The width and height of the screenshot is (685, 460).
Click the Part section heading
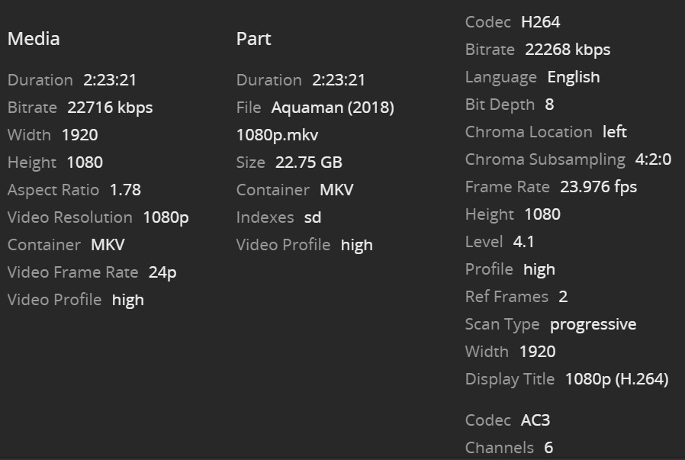tap(253, 39)
